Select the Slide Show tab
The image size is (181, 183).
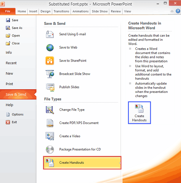(100, 11)
